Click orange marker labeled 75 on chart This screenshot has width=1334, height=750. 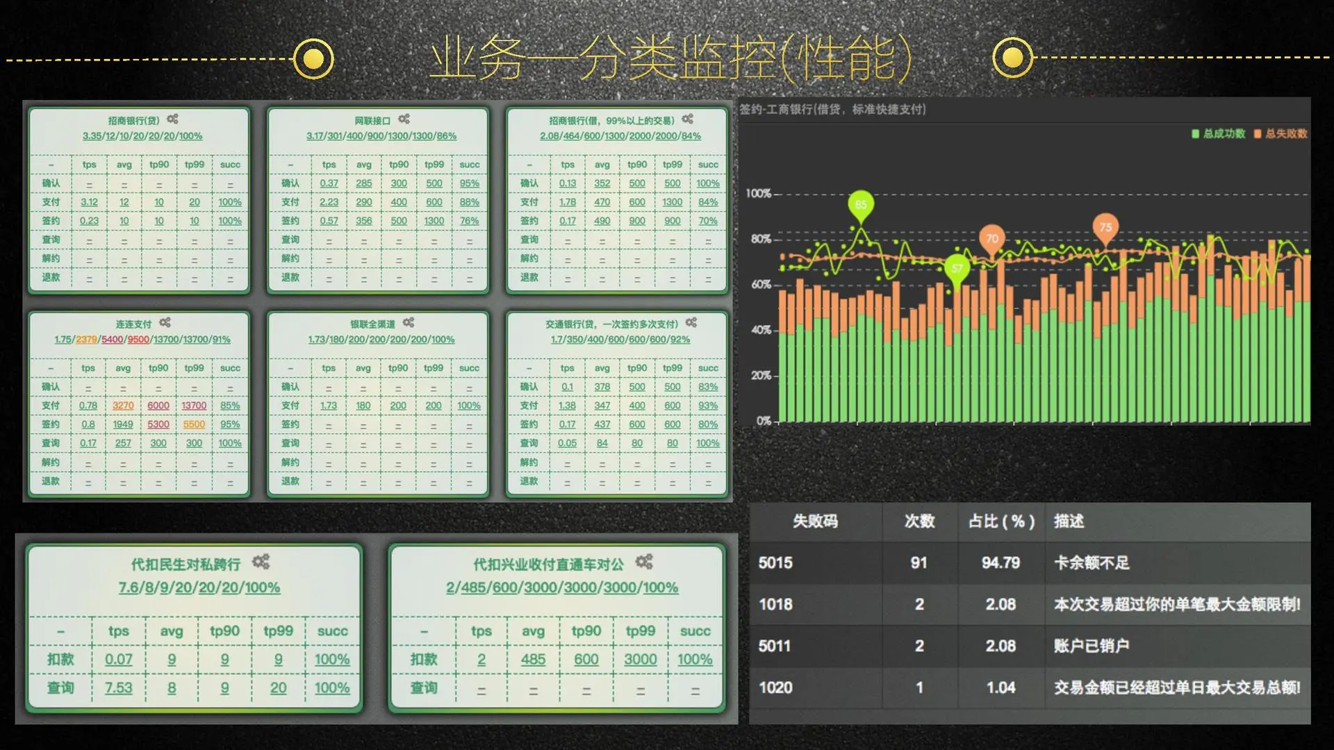[1105, 227]
